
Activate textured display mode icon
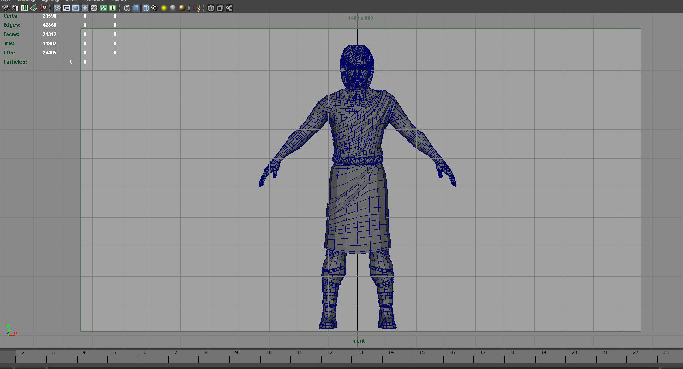[144, 8]
